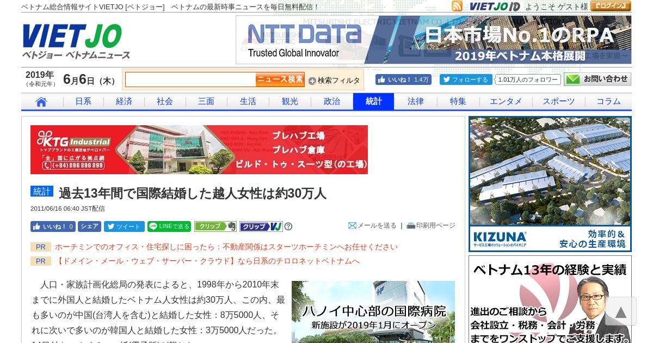Open the 観光 tab
653x343 pixels.
click(x=290, y=101)
